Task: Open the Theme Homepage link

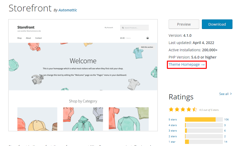Action: click(187, 64)
